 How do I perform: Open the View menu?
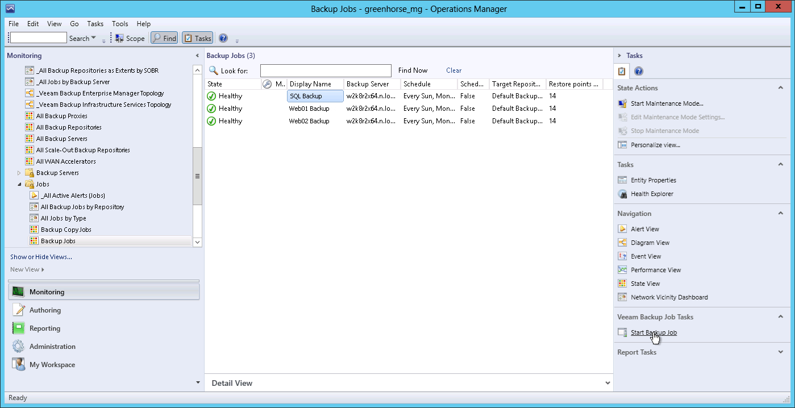[x=55, y=24]
